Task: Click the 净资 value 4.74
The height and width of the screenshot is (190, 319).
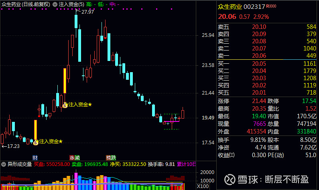Action: [260, 148]
